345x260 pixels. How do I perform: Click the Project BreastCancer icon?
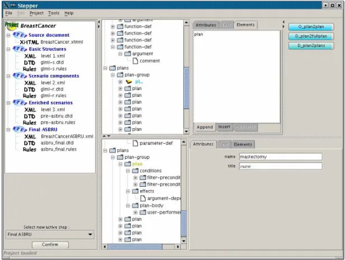(12, 26)
